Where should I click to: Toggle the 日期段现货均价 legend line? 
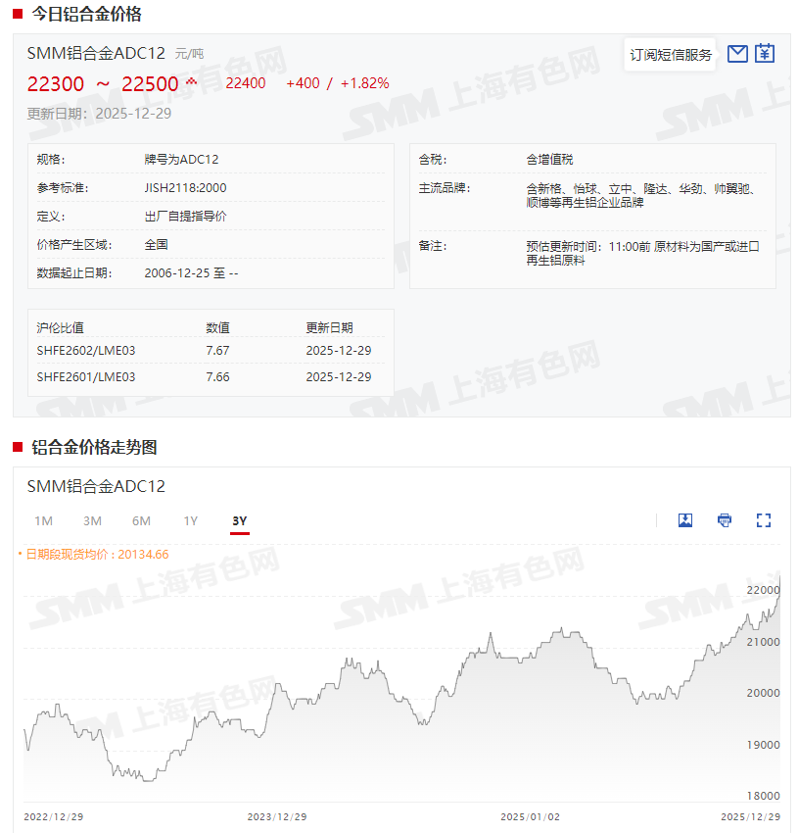tap(94, 554)
